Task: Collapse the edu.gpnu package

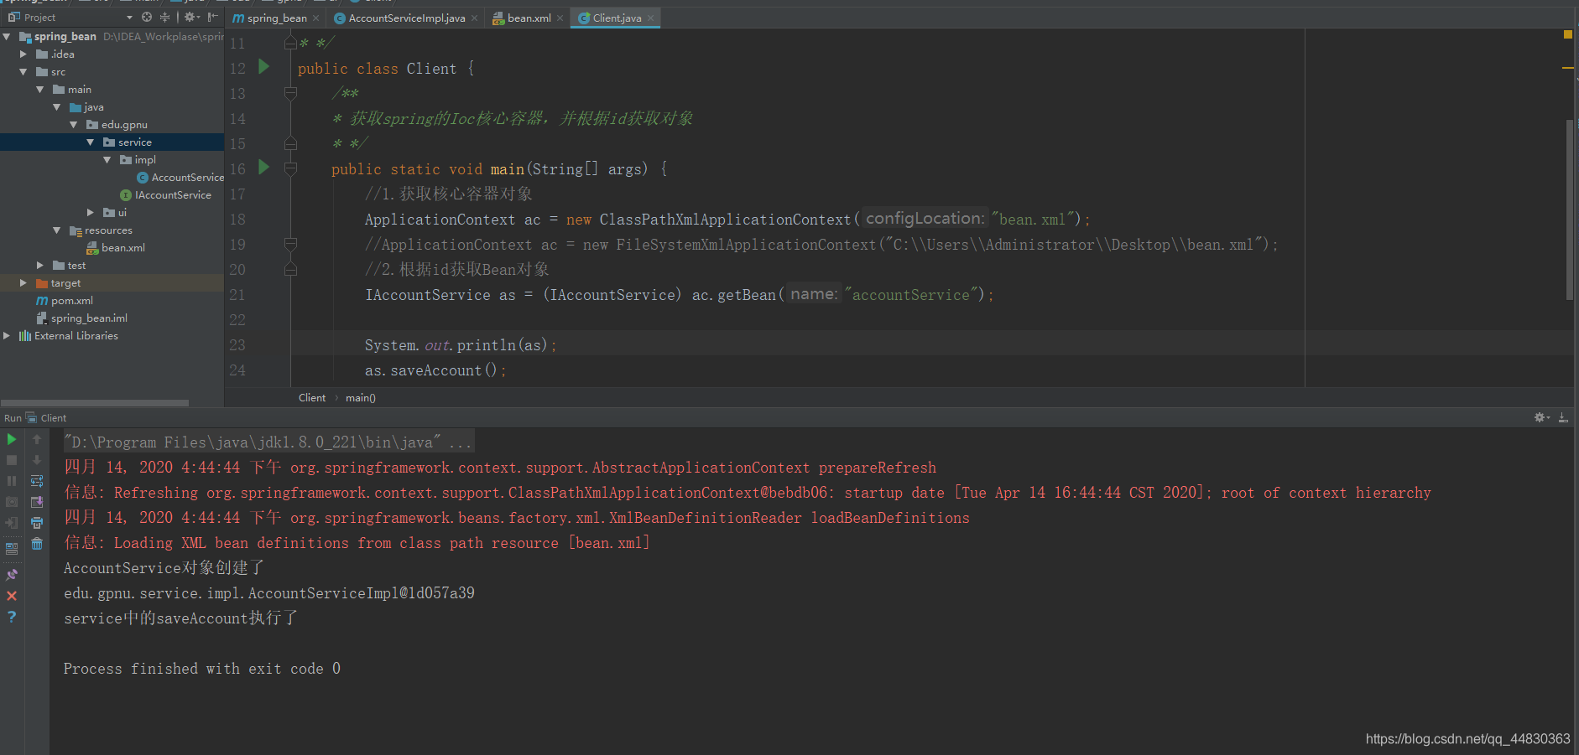Action: pyautogui.click(x=74, y=124)
